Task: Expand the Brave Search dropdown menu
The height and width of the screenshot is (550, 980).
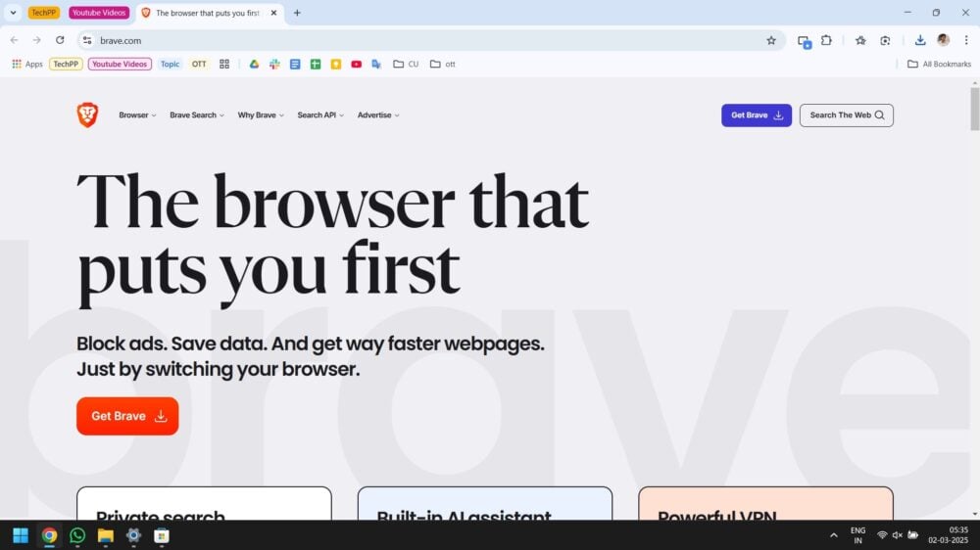Action: tap(197, 115)
